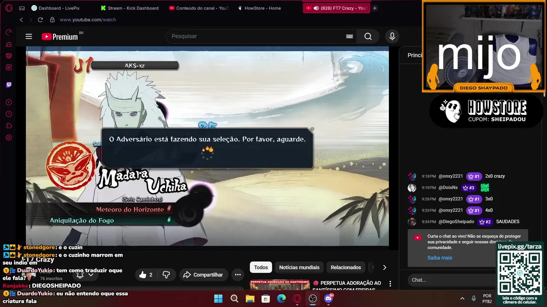Open chat author @DoisNs
The width and height of the screenshot is (547, 307).
(x=448, y=188)
